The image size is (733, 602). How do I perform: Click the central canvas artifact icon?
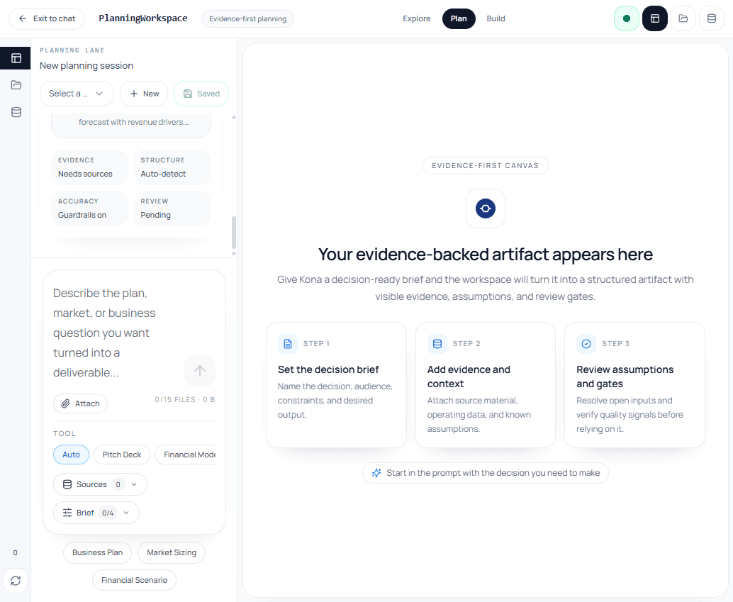485,208
